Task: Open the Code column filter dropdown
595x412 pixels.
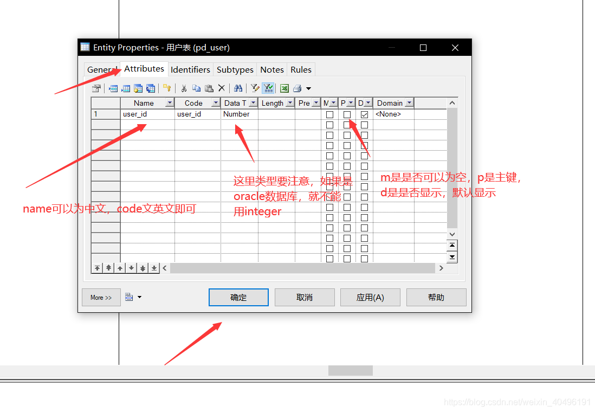Action: coord(216,103)
